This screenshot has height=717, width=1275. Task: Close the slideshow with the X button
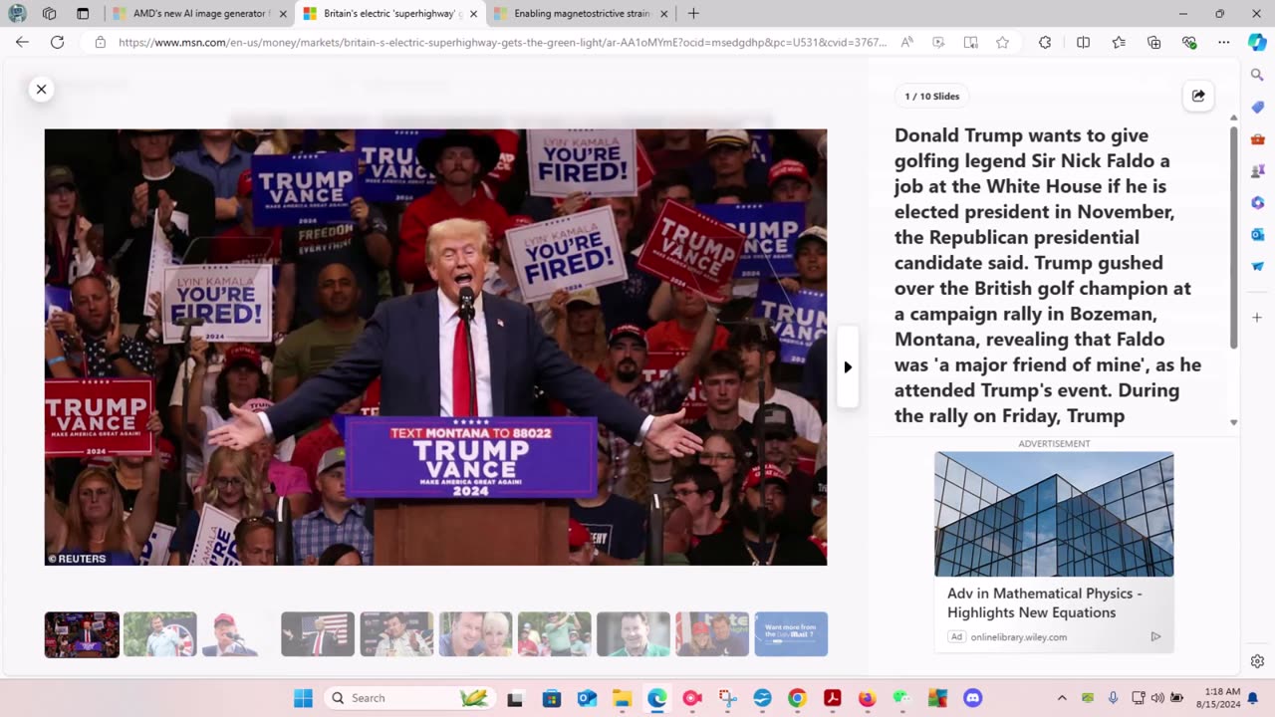[41, 89]
